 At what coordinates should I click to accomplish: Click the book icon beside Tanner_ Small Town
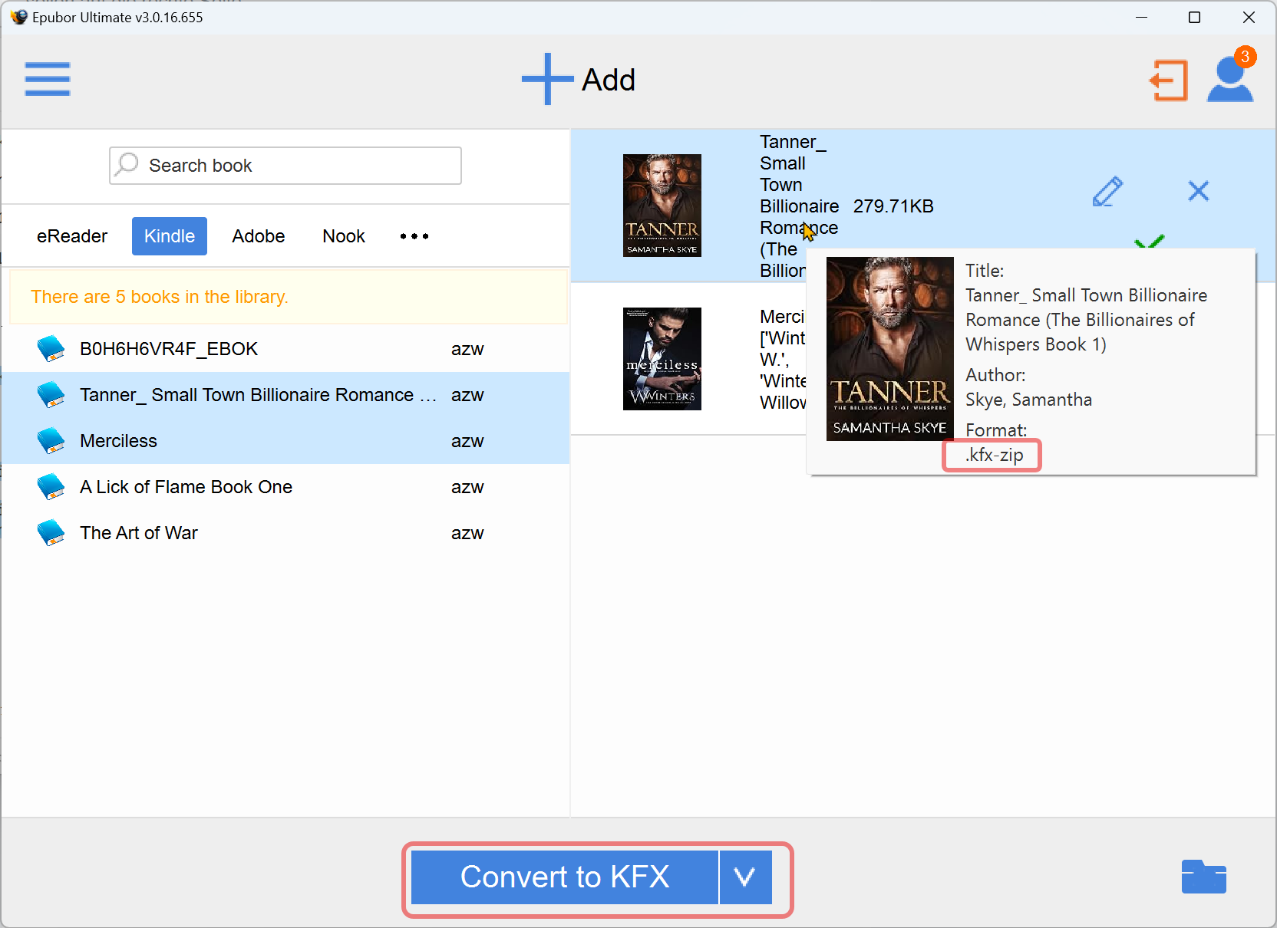[51, 394]
